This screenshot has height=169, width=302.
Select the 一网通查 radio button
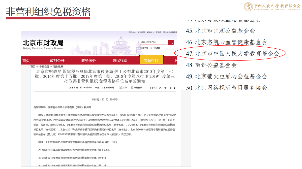pos(151,48)
